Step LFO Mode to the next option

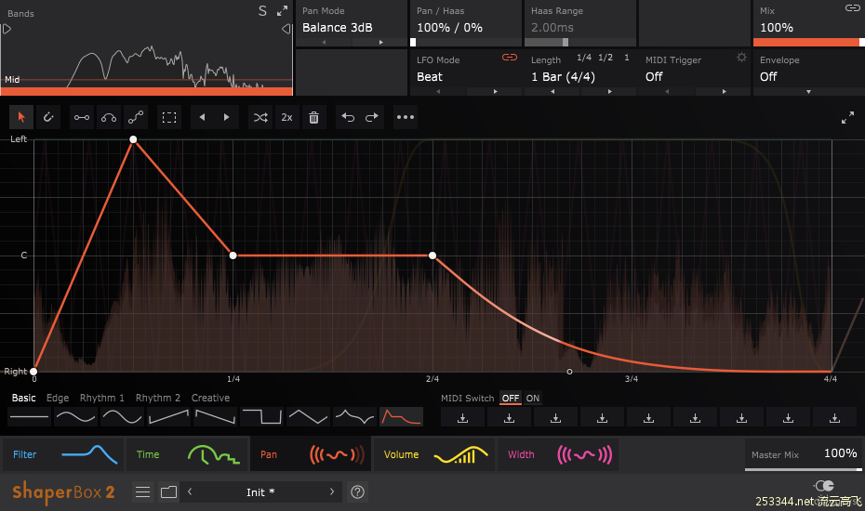coord(495,91)
